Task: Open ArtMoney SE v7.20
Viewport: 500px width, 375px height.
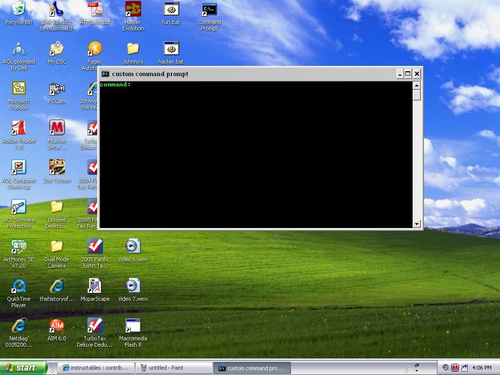Action: tap(19, 247)
